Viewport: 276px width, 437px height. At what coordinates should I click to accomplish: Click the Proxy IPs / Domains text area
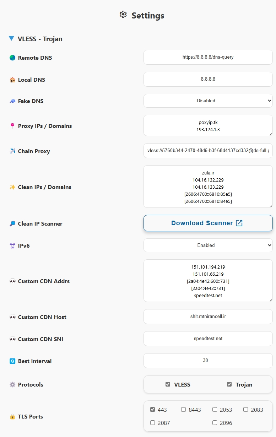tap(208, 125)
